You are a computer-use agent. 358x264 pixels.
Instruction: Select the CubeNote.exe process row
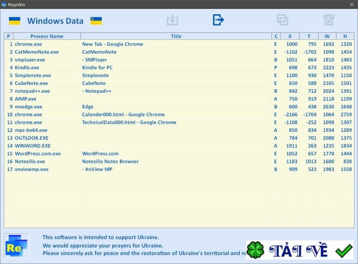(179, 83)
